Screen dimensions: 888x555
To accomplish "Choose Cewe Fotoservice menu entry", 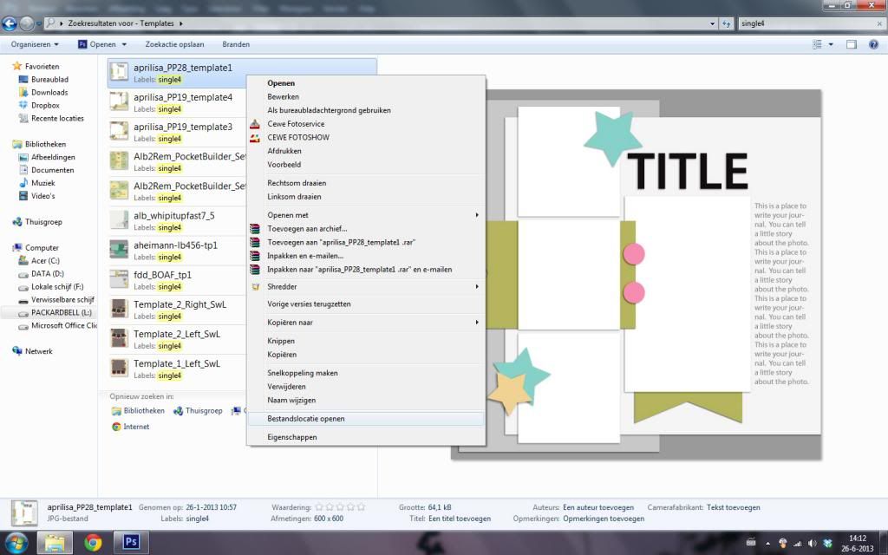I will [x=366, y=124].
